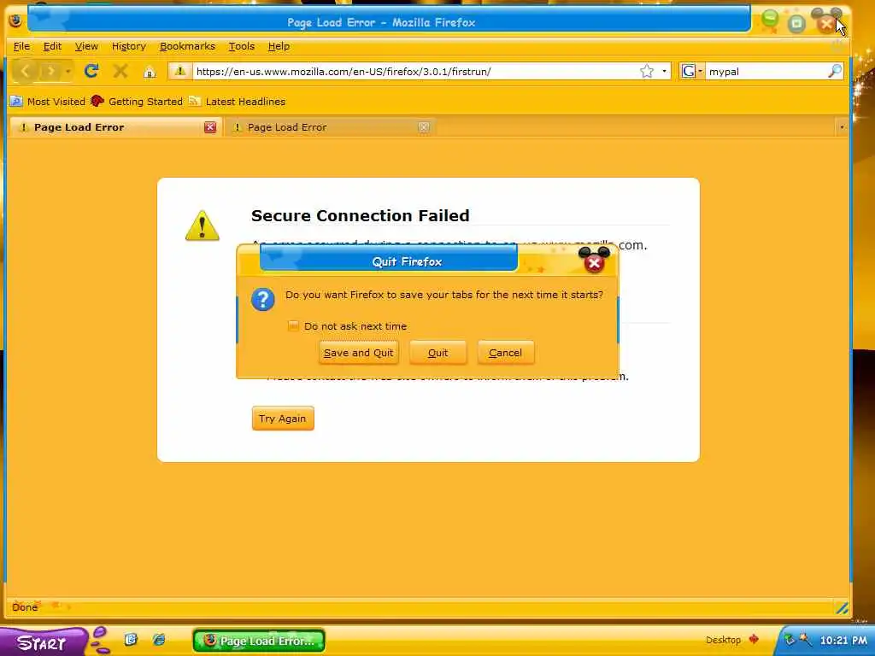
Task: Open the back/forward history dropdown arrow
Action: tap(68, 72)
